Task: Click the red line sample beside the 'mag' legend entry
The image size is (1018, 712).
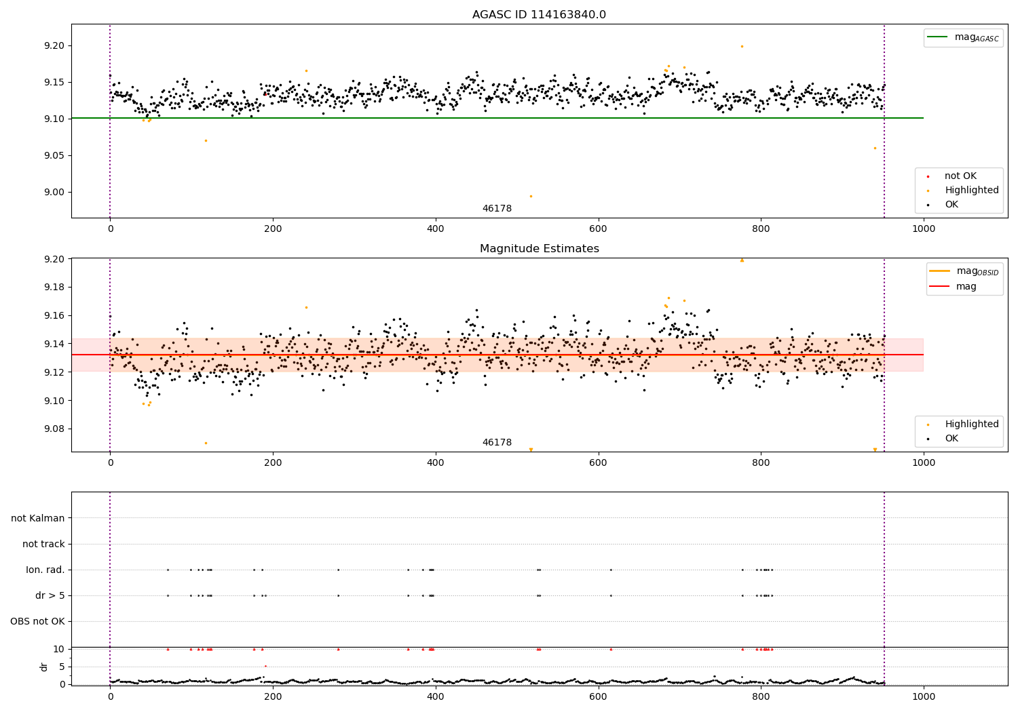Action: pos(939,287)
